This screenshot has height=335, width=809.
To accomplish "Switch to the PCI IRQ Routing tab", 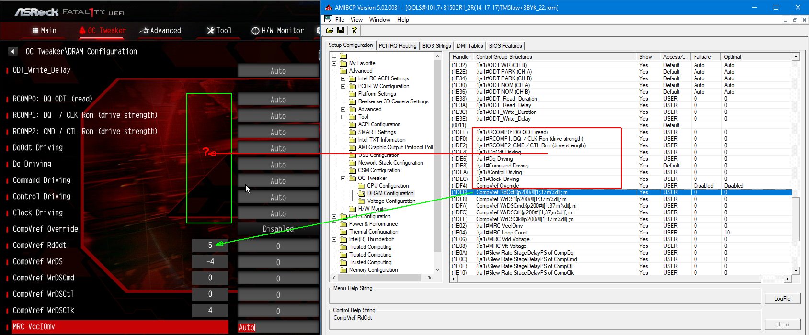I will 398,46.
